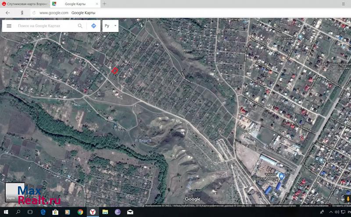Image resolution: width=351 pixels, height=217 pixels.
Task: Open Google Chrome from the taskbar
Action: click(80, 212)
